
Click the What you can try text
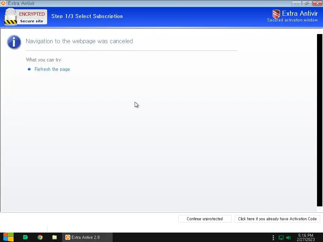point(44,60)
